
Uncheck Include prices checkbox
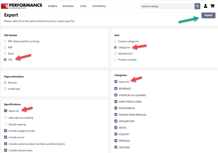5,137
